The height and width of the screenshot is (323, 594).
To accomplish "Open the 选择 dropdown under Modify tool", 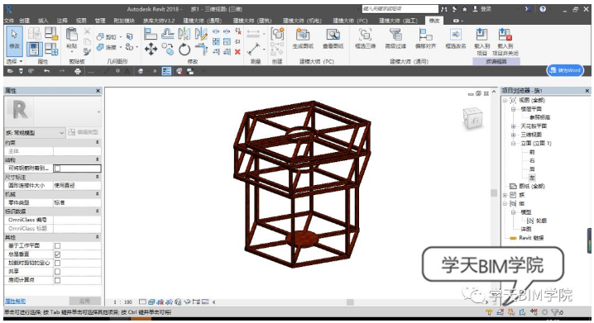I will [x=14, y=61].
